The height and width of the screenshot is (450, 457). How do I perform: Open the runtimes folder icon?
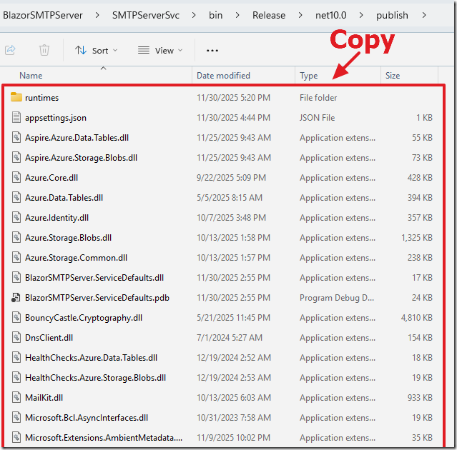coord(16,98)
